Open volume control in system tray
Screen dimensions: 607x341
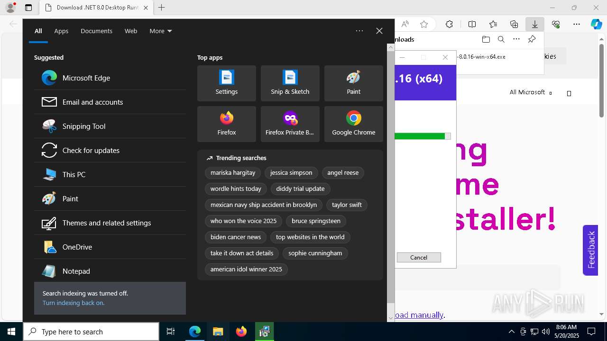pyautogui.click(x=546, y=332)
